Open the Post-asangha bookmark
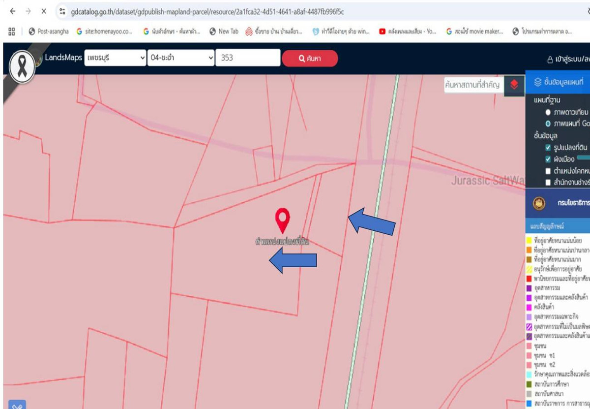The image size is (590, 409). tap(48, 31)
